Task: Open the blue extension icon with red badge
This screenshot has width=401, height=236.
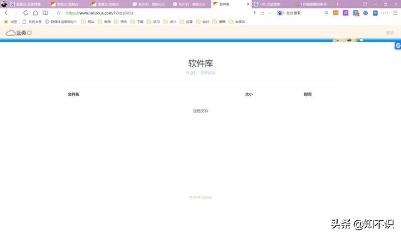Action: [356, 13]
